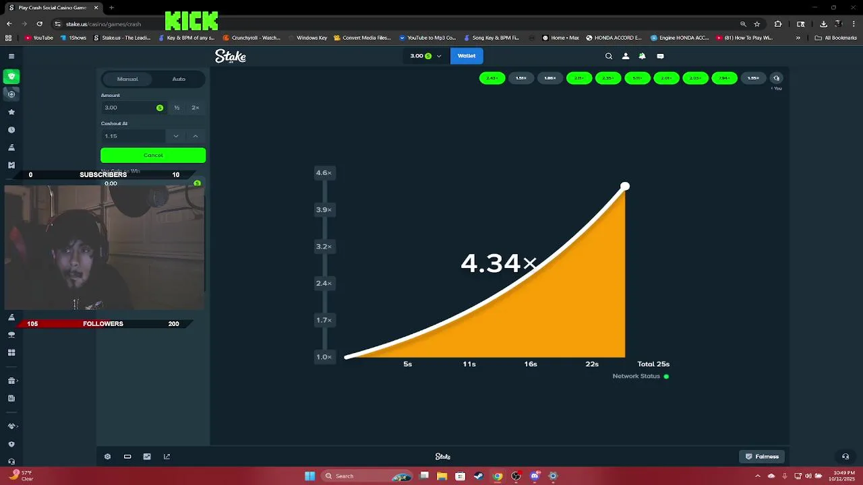Open the recent clock icon in left sidebar
Image resolution: width=863 pixels, height=485 pixels.
[x=11, y=130]
